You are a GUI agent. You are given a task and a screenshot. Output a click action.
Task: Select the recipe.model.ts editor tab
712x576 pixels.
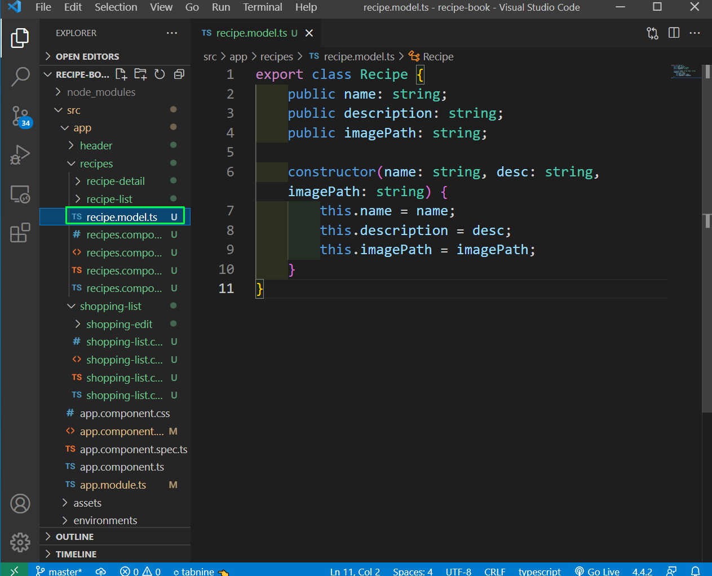point(256,33)
